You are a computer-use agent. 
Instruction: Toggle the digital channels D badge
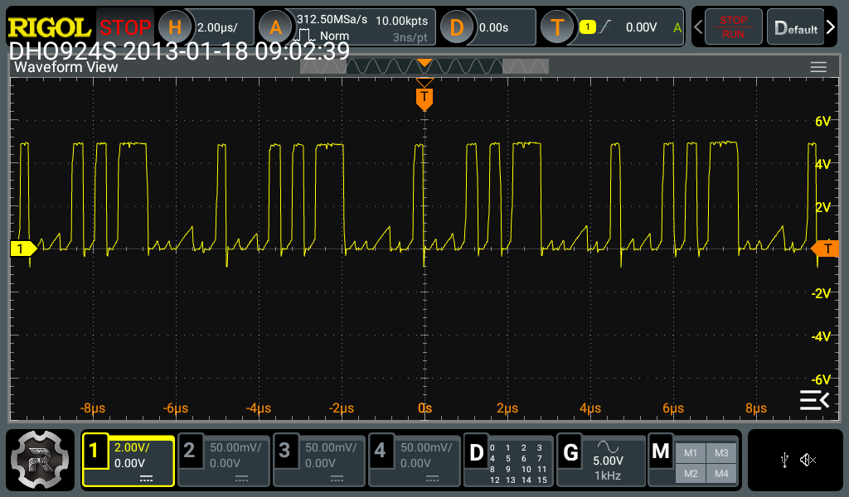click(x=476, y=452)
